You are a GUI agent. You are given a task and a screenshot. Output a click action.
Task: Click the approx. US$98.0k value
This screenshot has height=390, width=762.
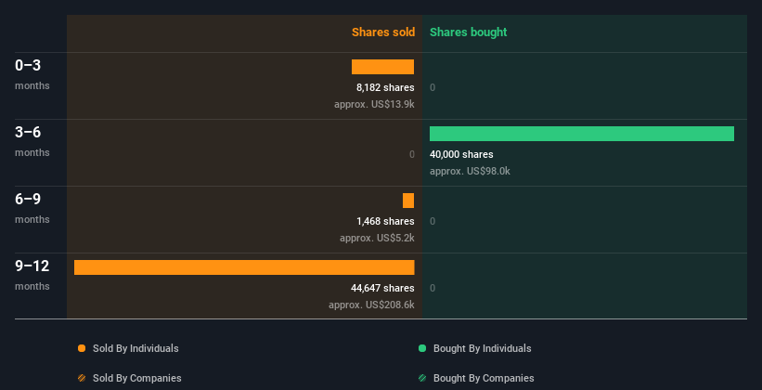coord(470,171)
